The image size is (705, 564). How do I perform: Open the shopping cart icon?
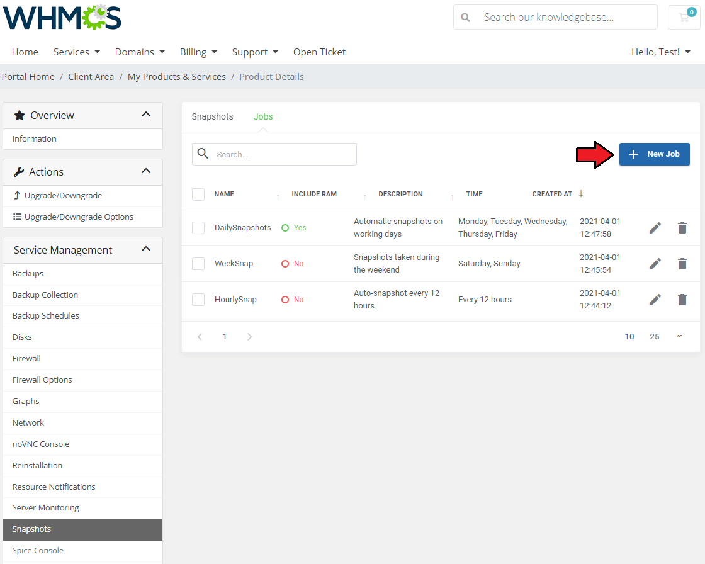(684, 17)
